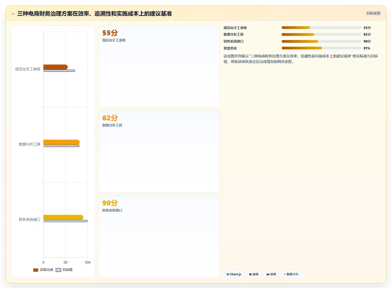392x288 pixels.
Task: Click the 数据分析工具 progress bar
Action: (321, 35)
